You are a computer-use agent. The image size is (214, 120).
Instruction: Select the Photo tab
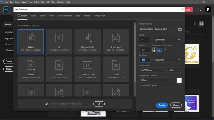pyautogui.click(x=43, y=16)
